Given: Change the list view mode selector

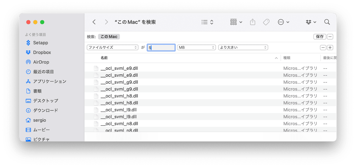Looking at the screenshot, I should [x=207, y=22].
